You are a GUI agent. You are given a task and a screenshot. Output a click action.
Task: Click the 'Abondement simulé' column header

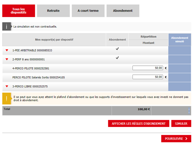click(x=180, y=39)
